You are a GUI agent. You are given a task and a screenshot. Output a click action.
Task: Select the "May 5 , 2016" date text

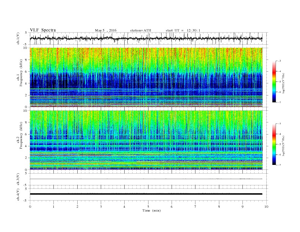pyautogui.click(x=106, y=30)
